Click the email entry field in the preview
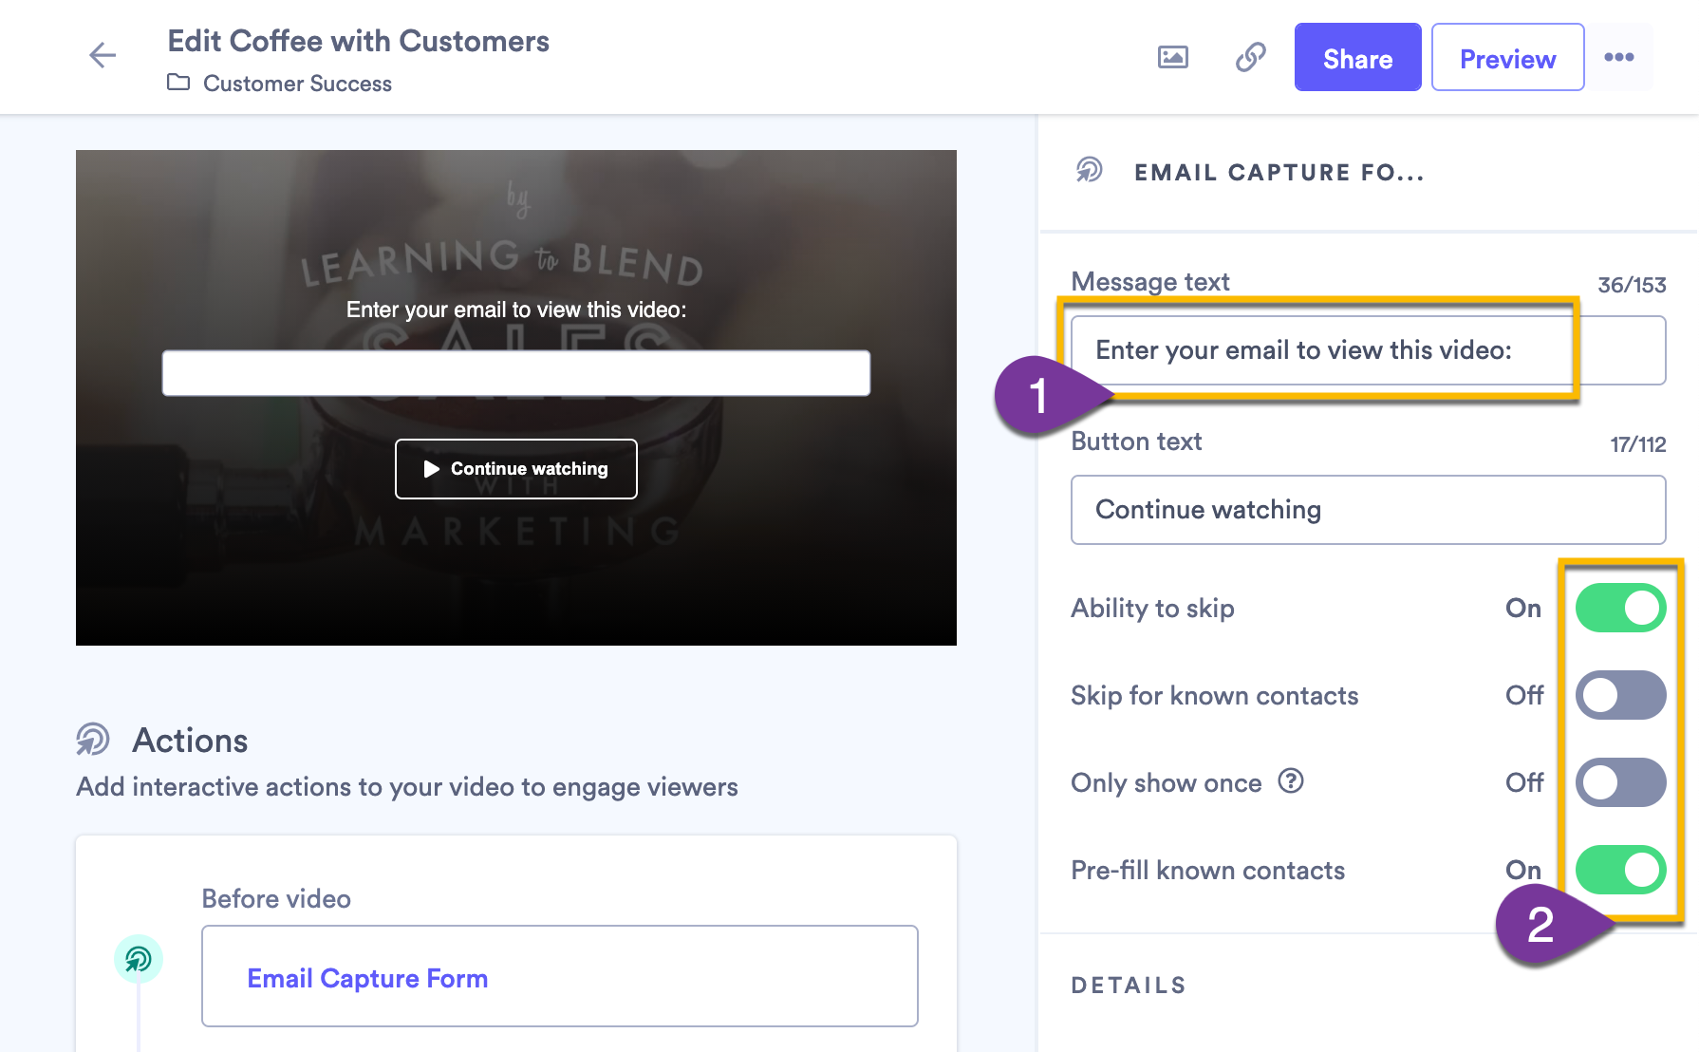 (x=515, y=372)
